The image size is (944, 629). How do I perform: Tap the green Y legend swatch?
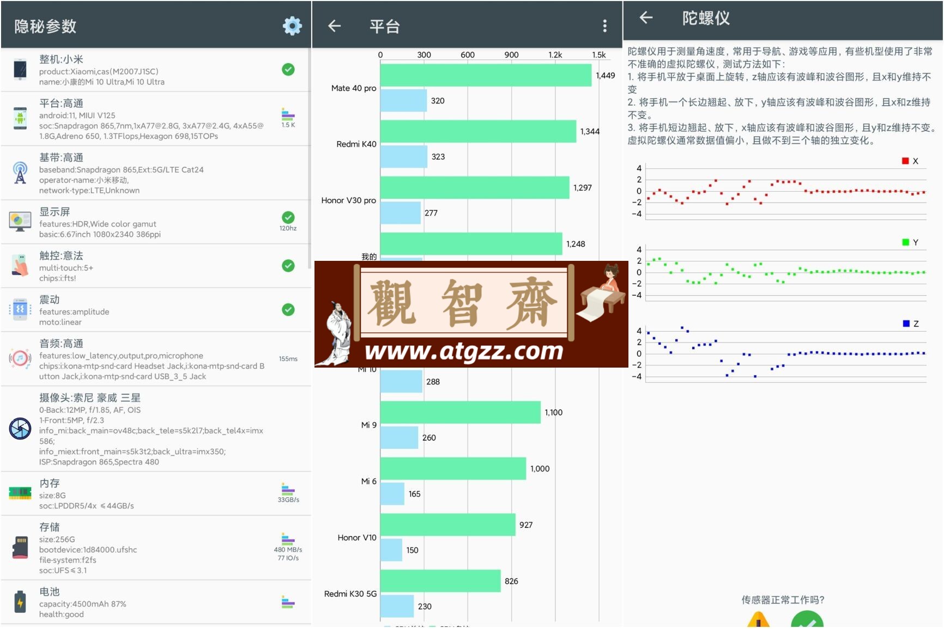pos(905,242)
